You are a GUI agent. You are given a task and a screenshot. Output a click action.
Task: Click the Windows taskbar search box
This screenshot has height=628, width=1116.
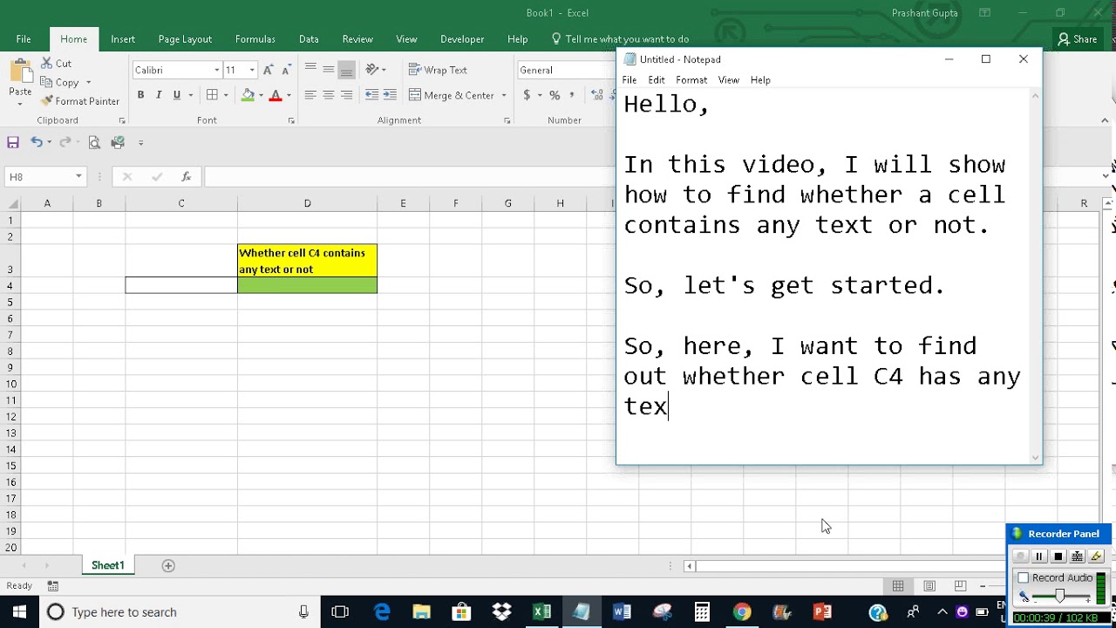[x=179, y=612]
